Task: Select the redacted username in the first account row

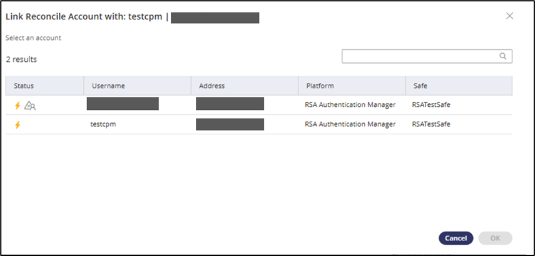Action: (123, 104)
